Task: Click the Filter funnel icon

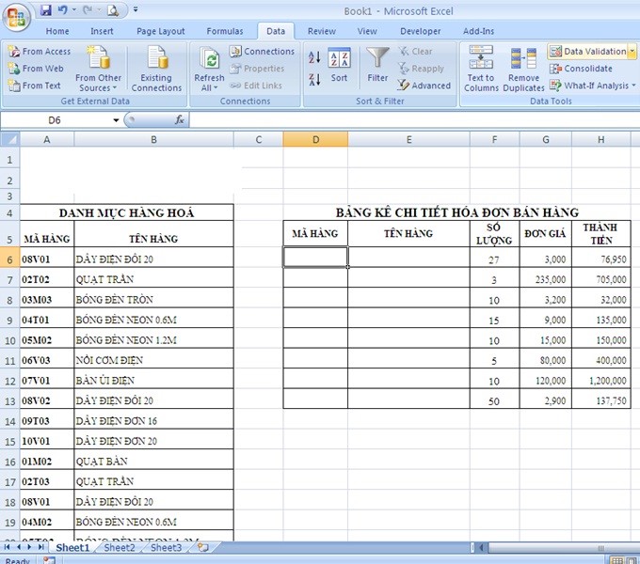Action: (x=377, y=59)
